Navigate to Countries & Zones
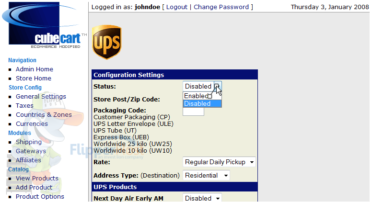372x202 pixels. (44, 114)
